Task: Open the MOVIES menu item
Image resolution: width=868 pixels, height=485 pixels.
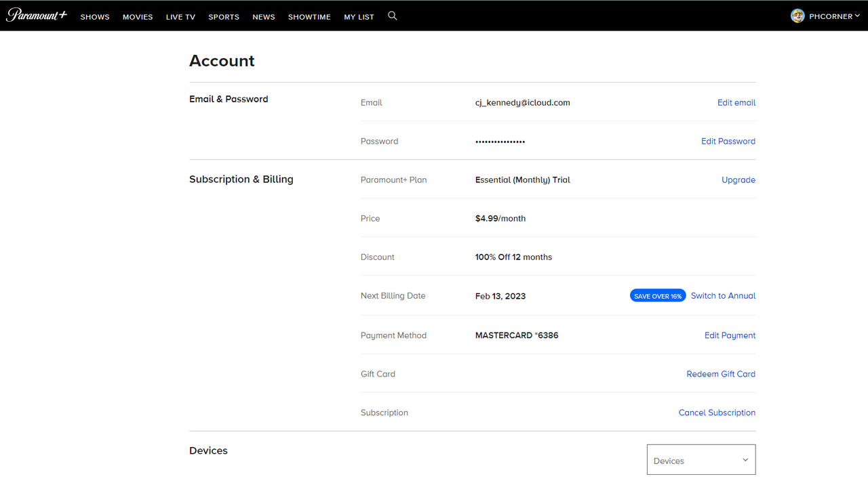Action: point(138,17)
